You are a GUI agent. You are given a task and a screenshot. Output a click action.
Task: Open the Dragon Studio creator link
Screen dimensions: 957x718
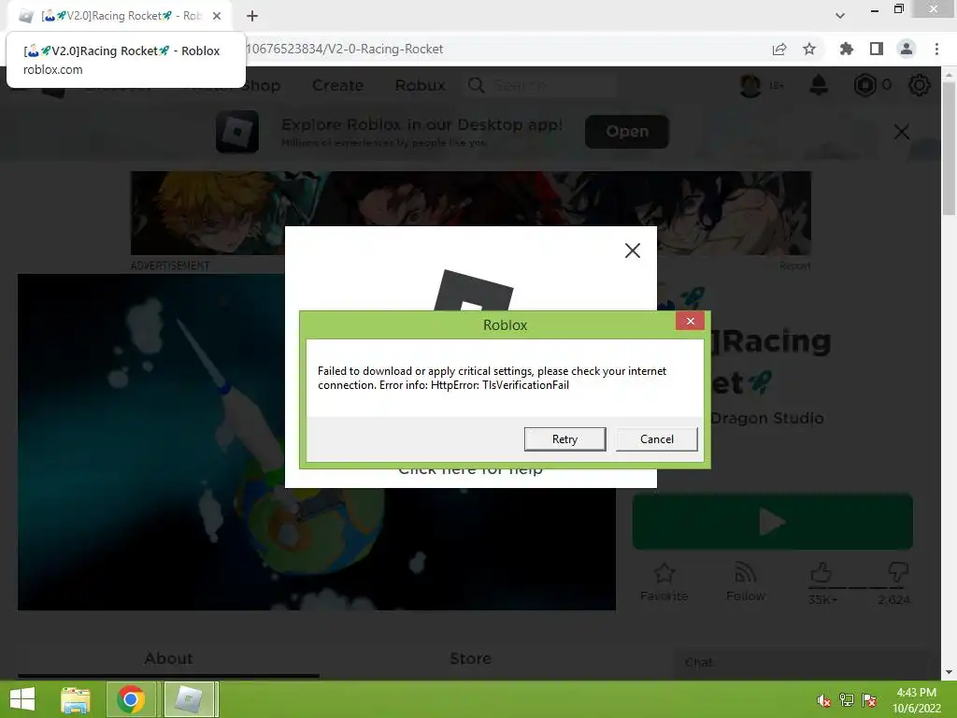[x=767, y=418]
